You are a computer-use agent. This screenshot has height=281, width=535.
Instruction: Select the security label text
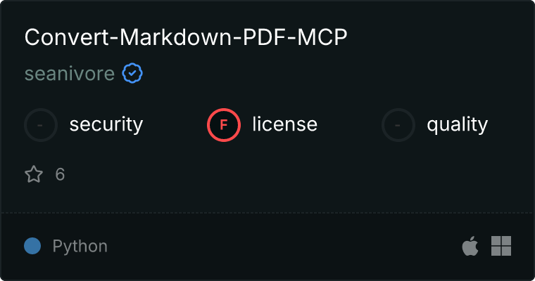click(x=106, y=124)
